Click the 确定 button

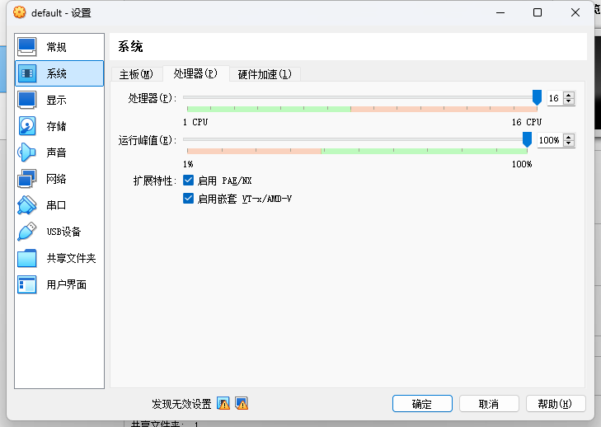(x=422, y=404)
